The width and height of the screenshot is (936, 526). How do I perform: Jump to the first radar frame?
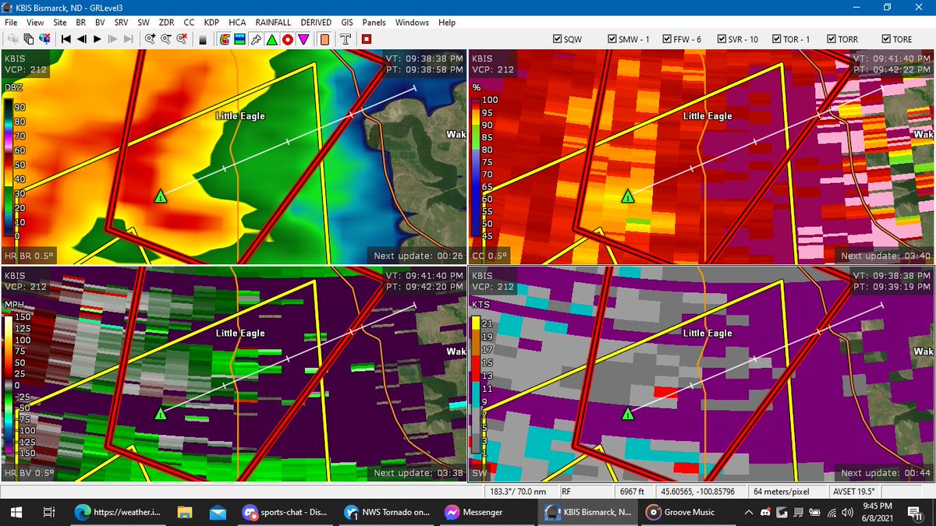pos(66,39)
